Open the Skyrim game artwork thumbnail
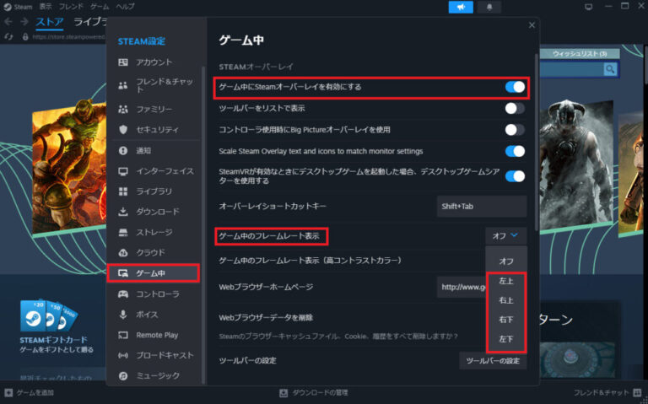This screenshot has width=648, height=404. coord(577,165)
